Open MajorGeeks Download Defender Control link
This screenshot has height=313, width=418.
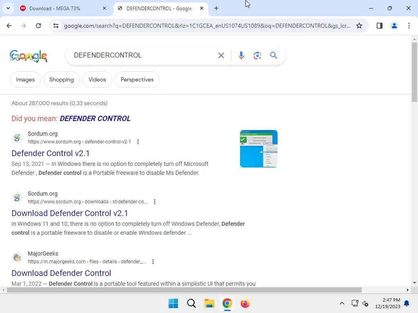[61, 273]
